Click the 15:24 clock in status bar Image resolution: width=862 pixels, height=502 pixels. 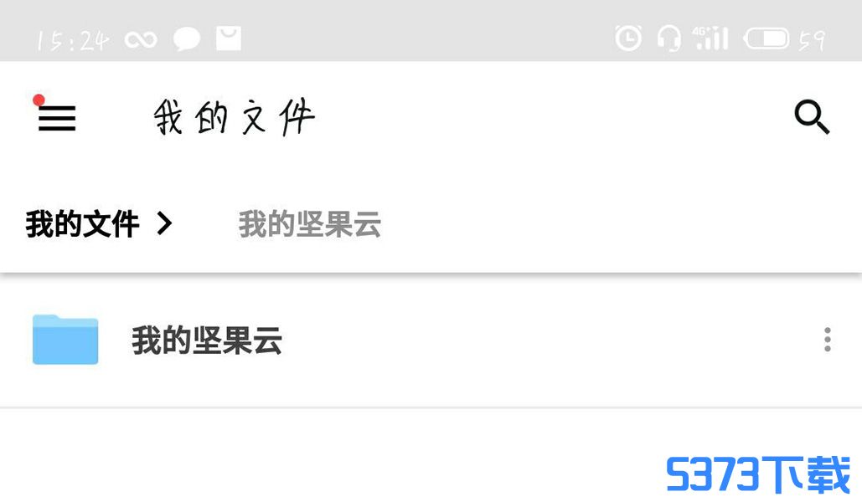[72, 41]
